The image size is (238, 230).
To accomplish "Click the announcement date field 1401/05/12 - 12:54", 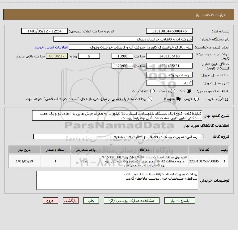I will pyautogui.click(x=45, y=31).
